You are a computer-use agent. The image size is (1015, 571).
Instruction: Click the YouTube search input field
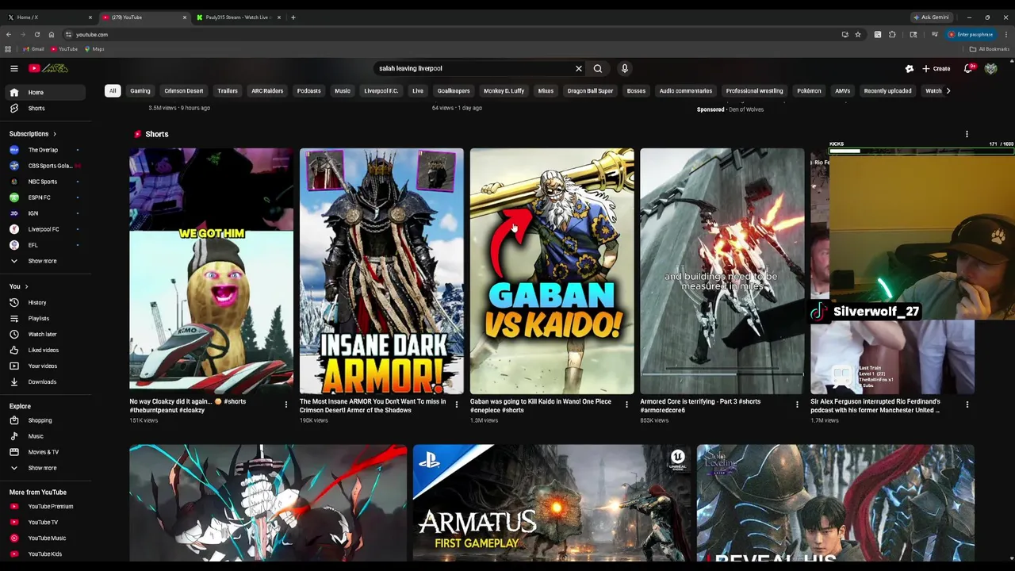point(476,68)
